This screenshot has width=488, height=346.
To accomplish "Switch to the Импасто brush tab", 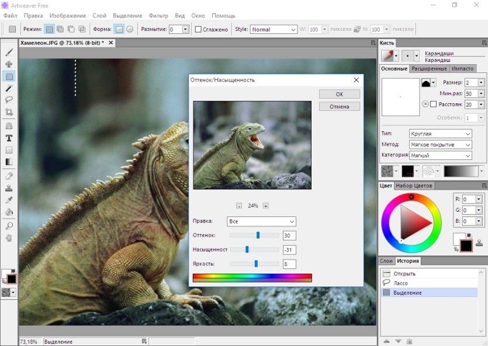I will pos(462,69).
